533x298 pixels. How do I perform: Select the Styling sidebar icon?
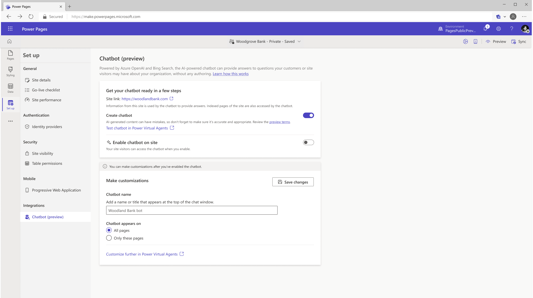[10, 72]
